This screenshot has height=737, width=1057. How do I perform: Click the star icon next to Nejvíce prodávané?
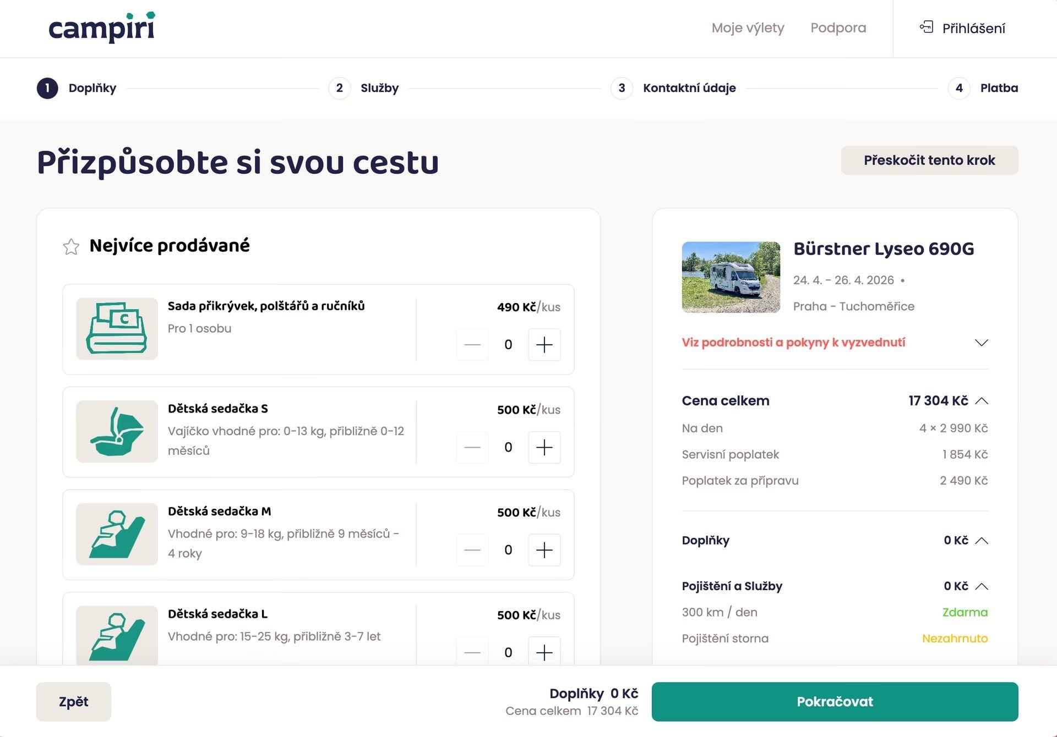click(71, 246)
